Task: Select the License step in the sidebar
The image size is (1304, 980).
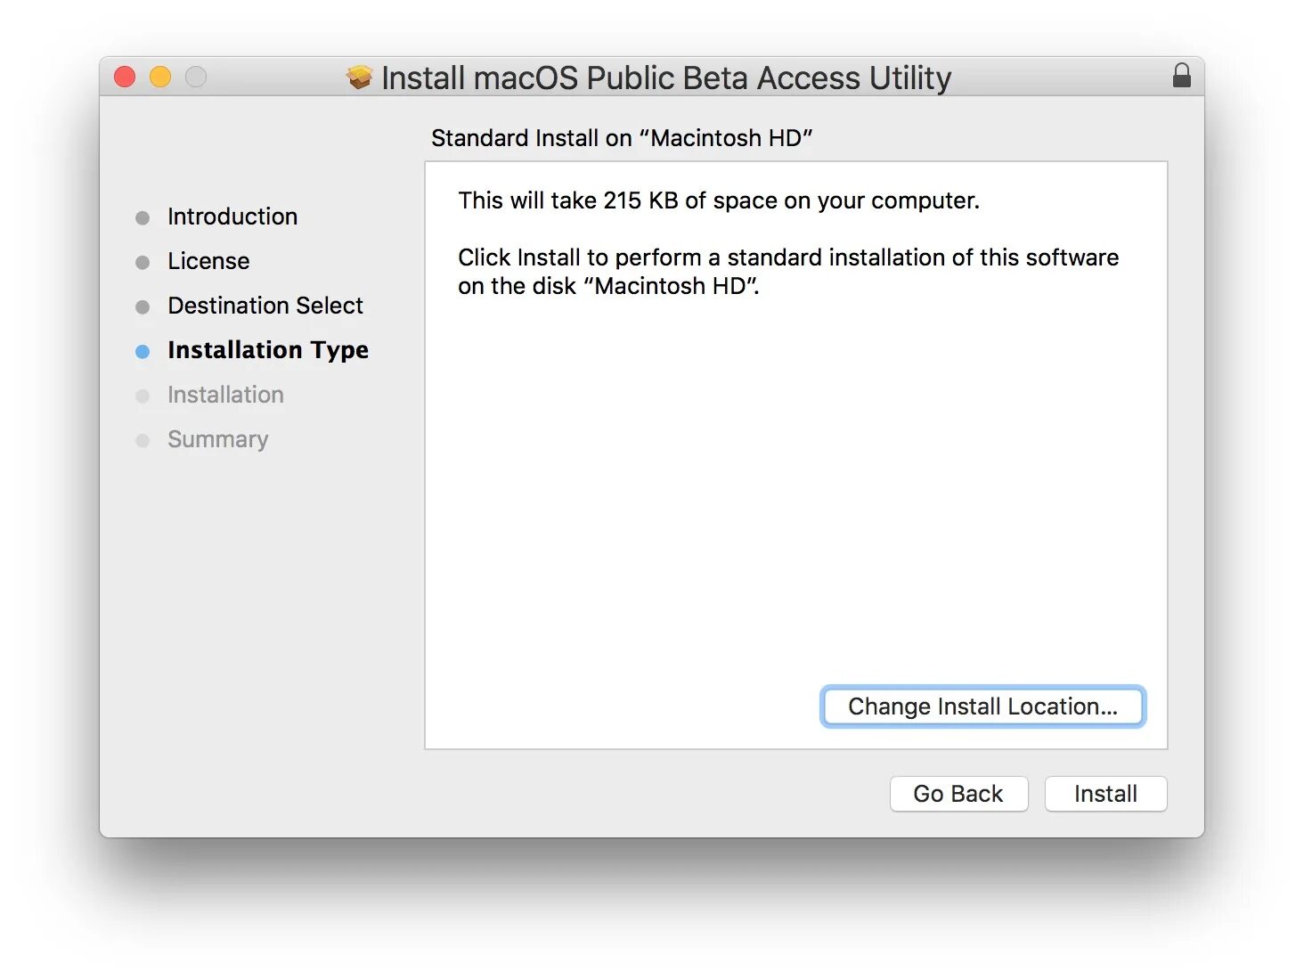Action: pos(208,261)
